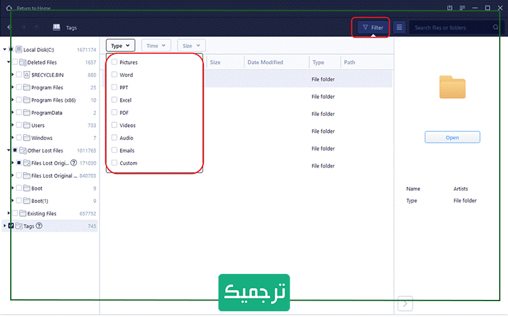Expand the $RECYCLE.BIN folder
This screenshot has width=508, height=317.
[13, 74]
